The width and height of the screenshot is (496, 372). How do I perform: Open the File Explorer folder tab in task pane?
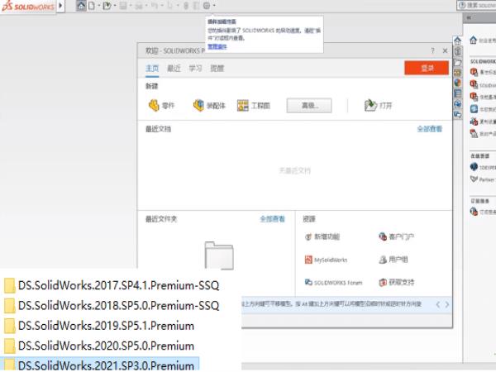(458, 62)
